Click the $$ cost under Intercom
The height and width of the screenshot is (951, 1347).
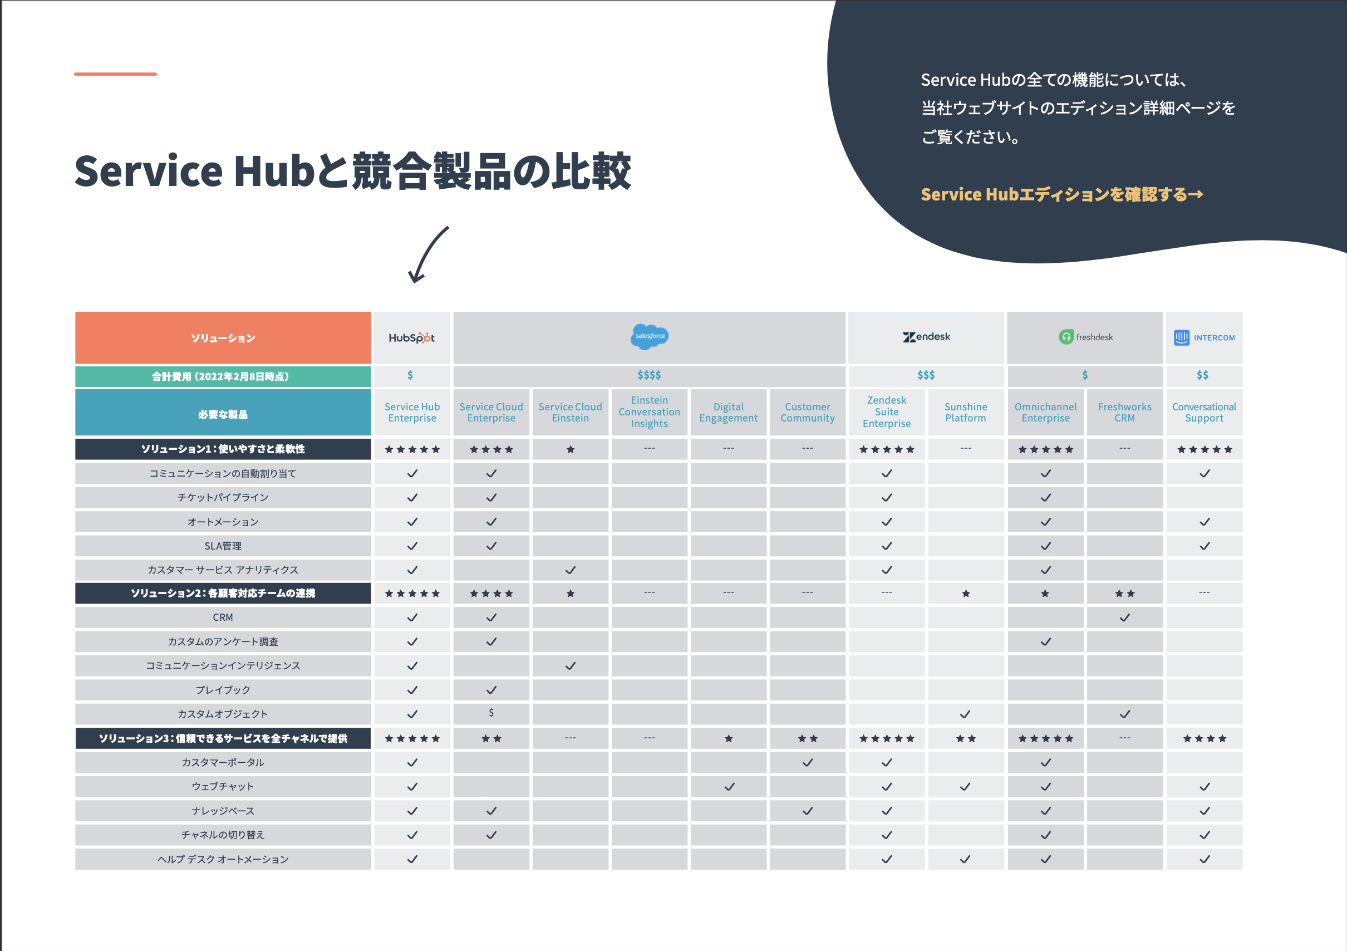tap(1203, 375)
